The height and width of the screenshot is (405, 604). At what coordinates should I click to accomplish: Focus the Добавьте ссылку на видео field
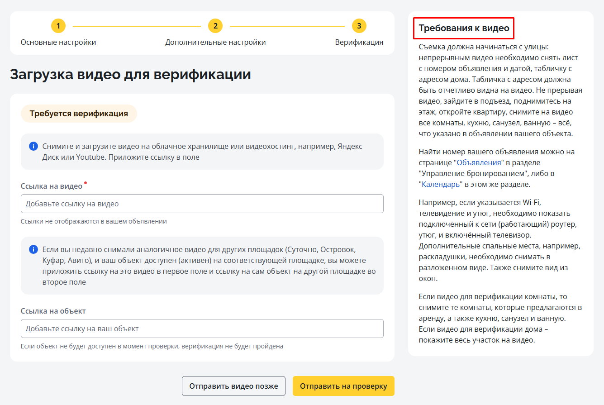point(202,204)
